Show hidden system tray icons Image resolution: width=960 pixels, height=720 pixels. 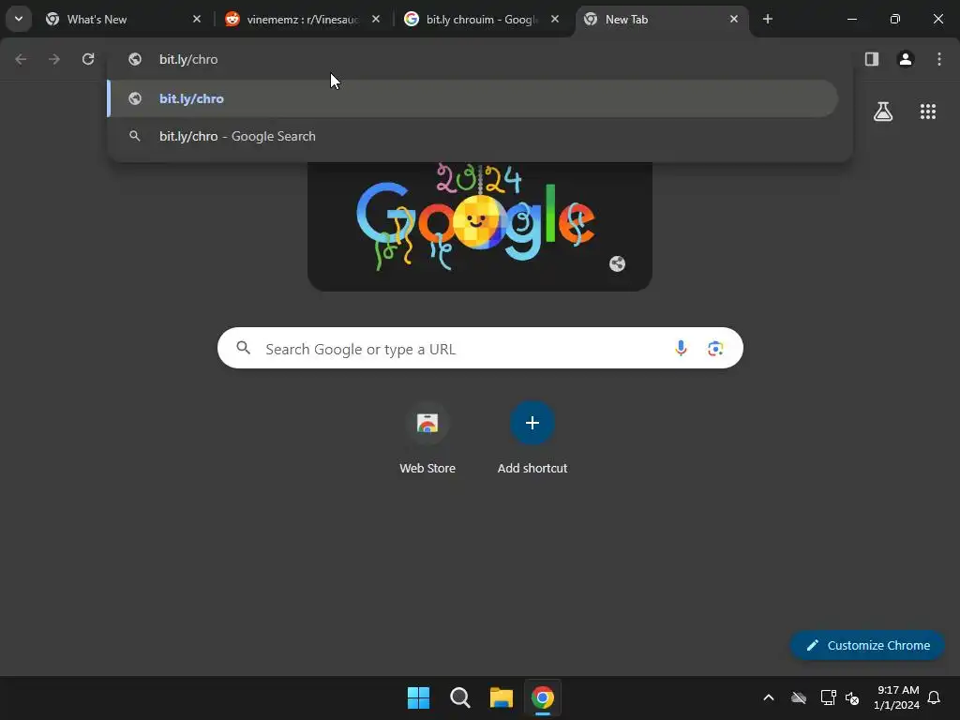pos(769,697)
